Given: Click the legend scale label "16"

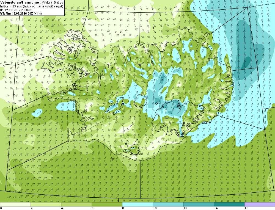Looking at the screenshot, I should [x=246, y=208].
